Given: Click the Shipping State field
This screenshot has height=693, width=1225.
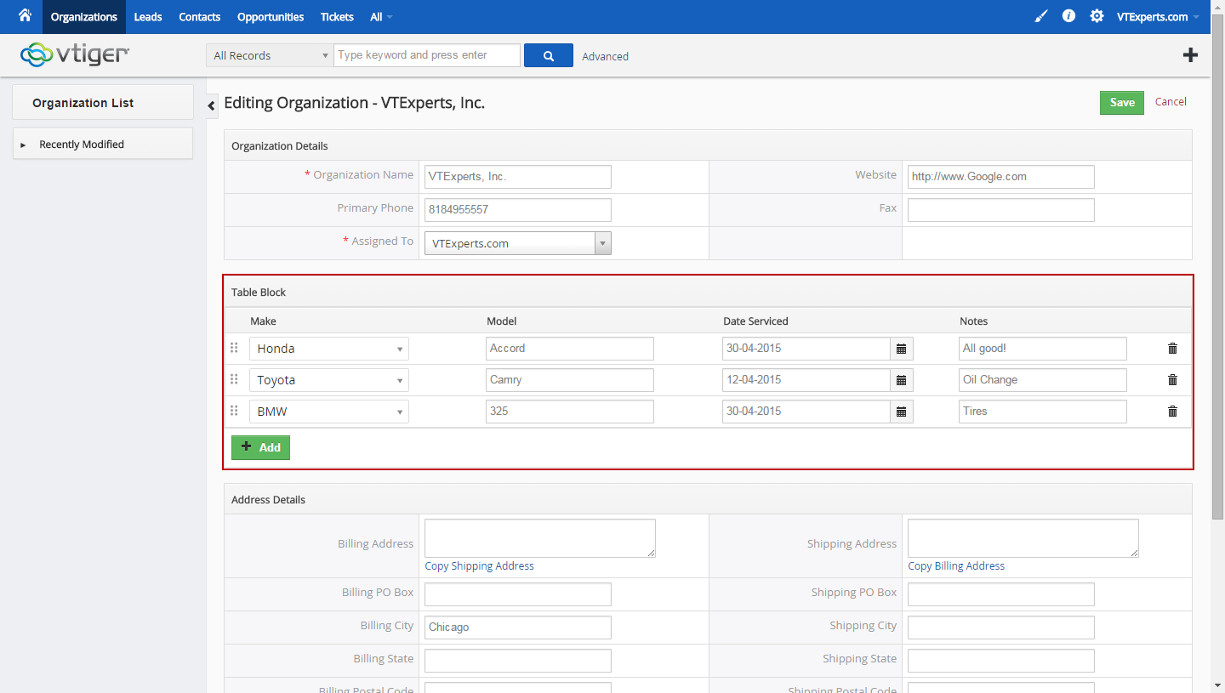Looking at the screenshot, I should pyautogui.click(x=1001, y=661).
